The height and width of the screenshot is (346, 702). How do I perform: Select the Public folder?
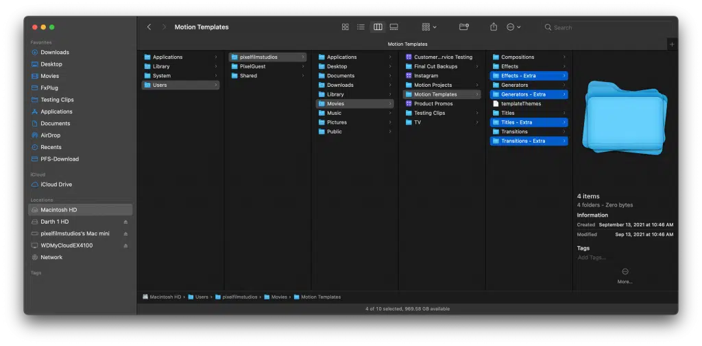point(354,132)
